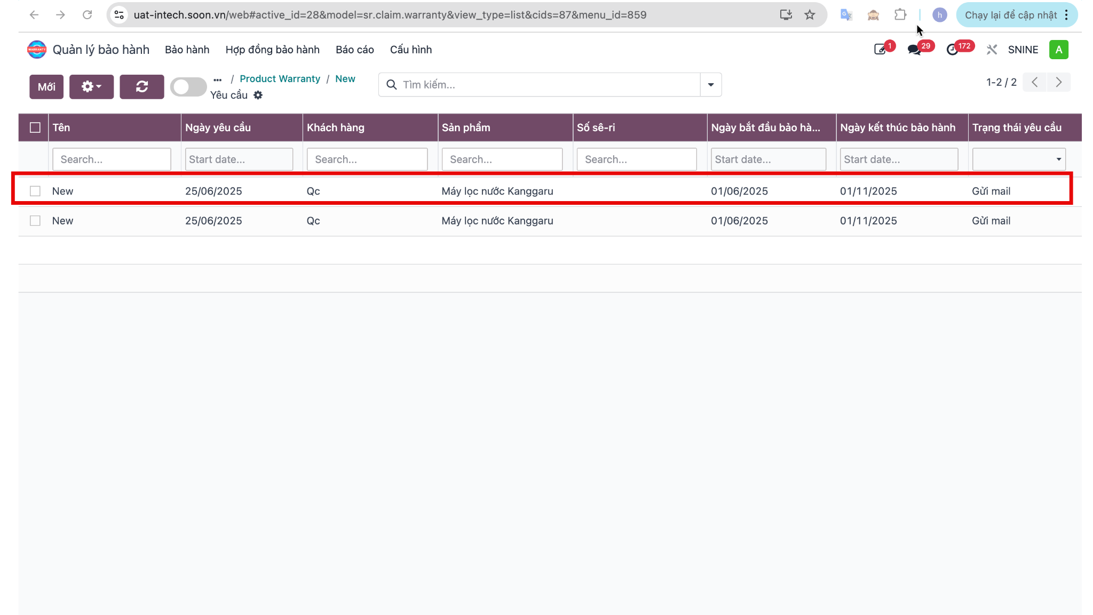Expand the search options dropdown arrow

(711, 85)
